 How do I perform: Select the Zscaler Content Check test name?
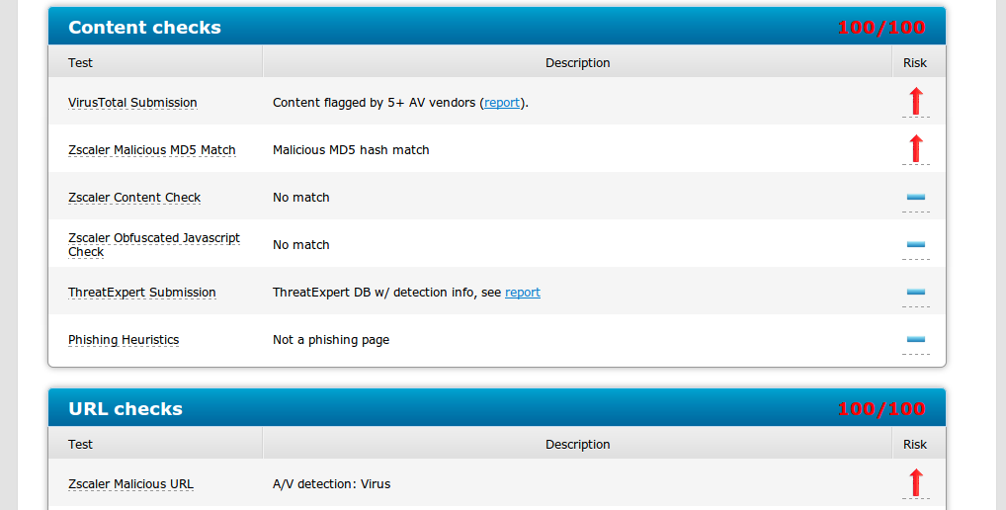(x=134, y=198)
